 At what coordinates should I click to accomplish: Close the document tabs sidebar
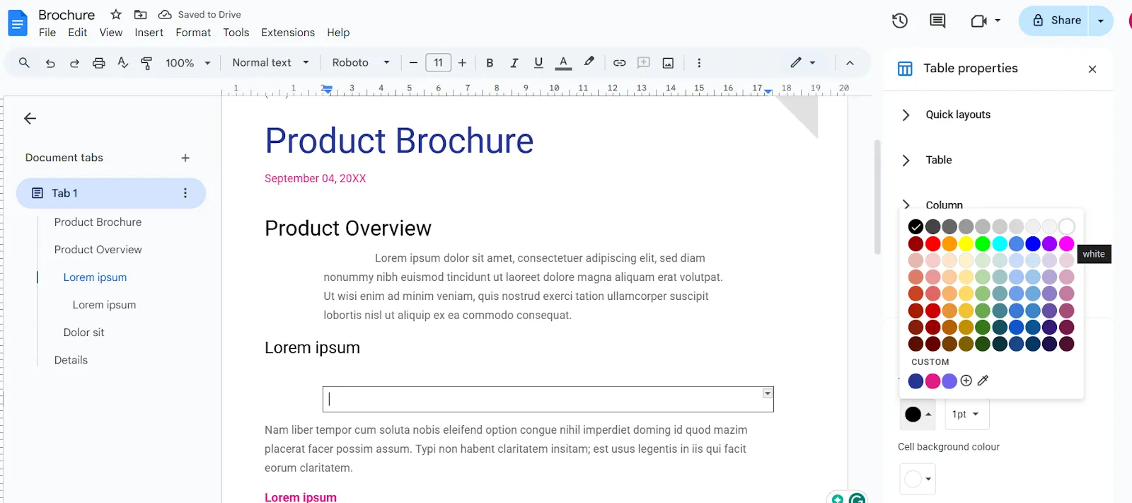(30, 118)
